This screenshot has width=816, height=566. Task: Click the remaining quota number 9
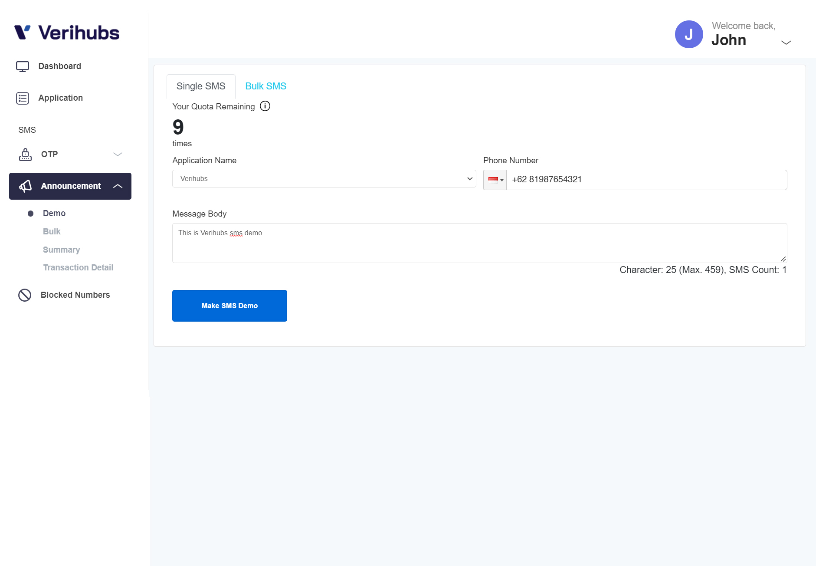[x=178, y=127]
